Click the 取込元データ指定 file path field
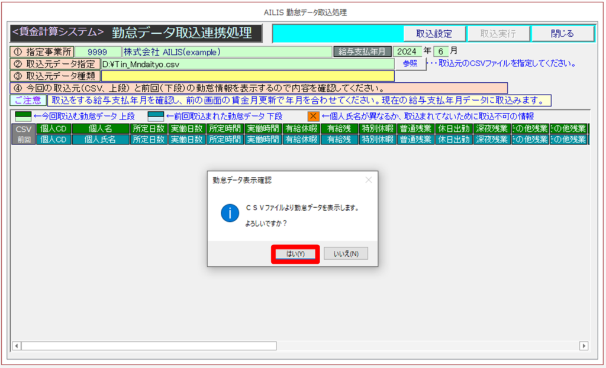Screen dimensions: 606x368 click(247, 64)
